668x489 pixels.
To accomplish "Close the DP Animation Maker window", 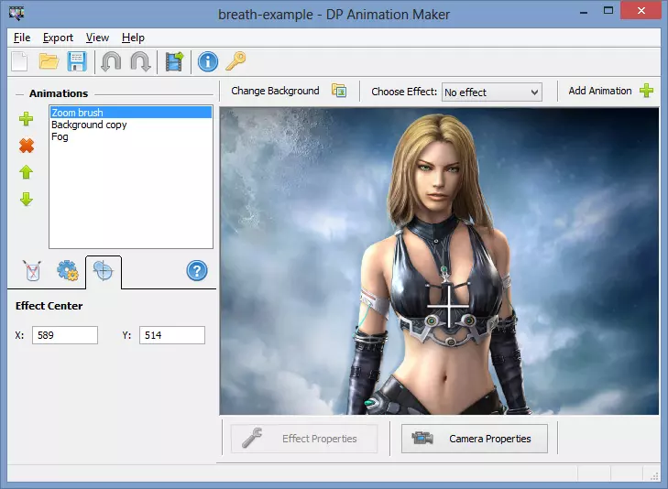I will click(x=641, y=11).
